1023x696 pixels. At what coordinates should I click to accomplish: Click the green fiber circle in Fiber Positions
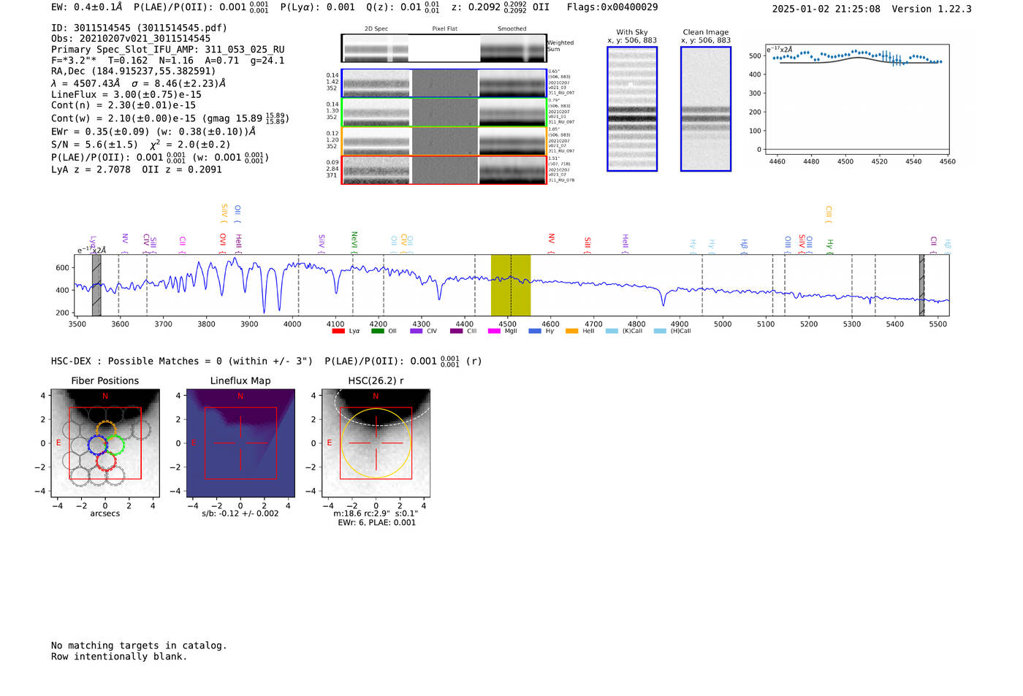click(114, 444)
